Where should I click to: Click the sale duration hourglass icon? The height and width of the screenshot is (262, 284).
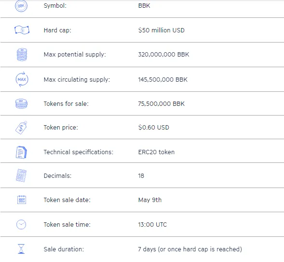pos(21,249)
